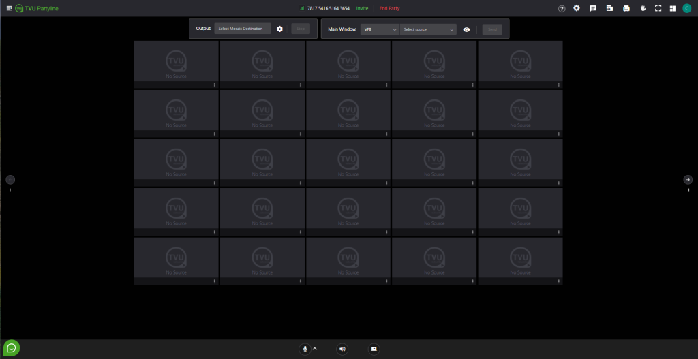Open three-dot menu of fifth row, first tile
Viewport: 698px width, 359px height.
[x=214, y=281]
